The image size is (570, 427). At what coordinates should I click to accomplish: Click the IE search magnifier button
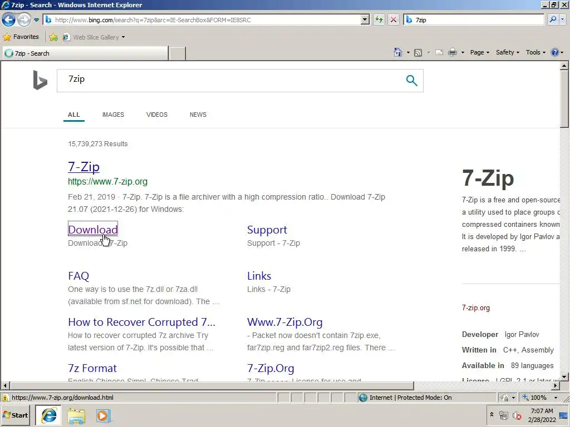click(x=553, y=20)
